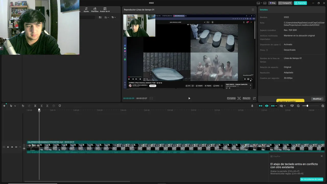Click the Compartir button
This screenshot has height=184, width=327.
[285, 3]
